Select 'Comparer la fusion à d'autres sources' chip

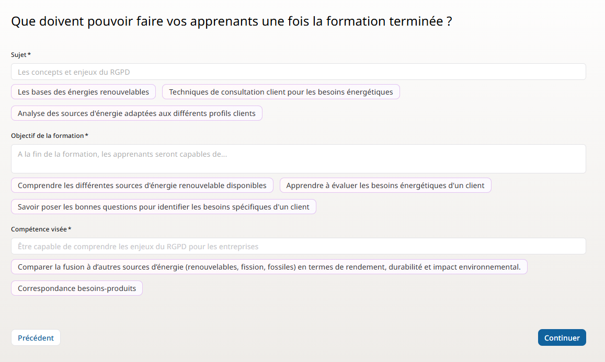click(269, 267)
